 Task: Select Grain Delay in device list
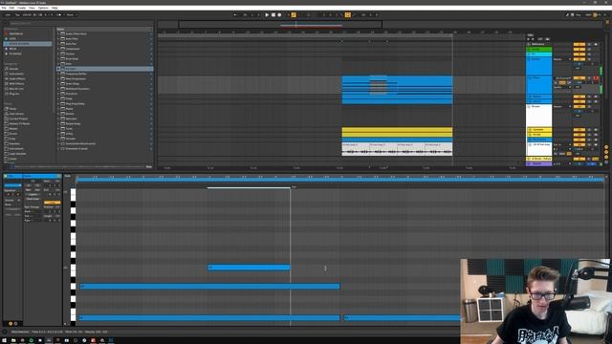[x=73, y=84]
